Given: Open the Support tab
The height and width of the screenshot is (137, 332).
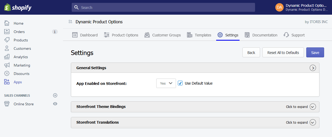Looking at the screenshot, I should point(294,35).
